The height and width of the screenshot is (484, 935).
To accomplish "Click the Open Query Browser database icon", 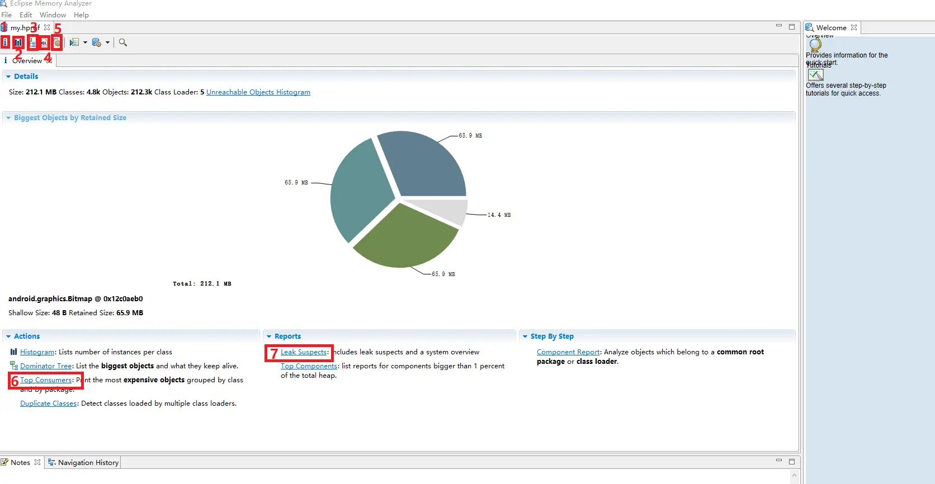I will tap(96, 42).
